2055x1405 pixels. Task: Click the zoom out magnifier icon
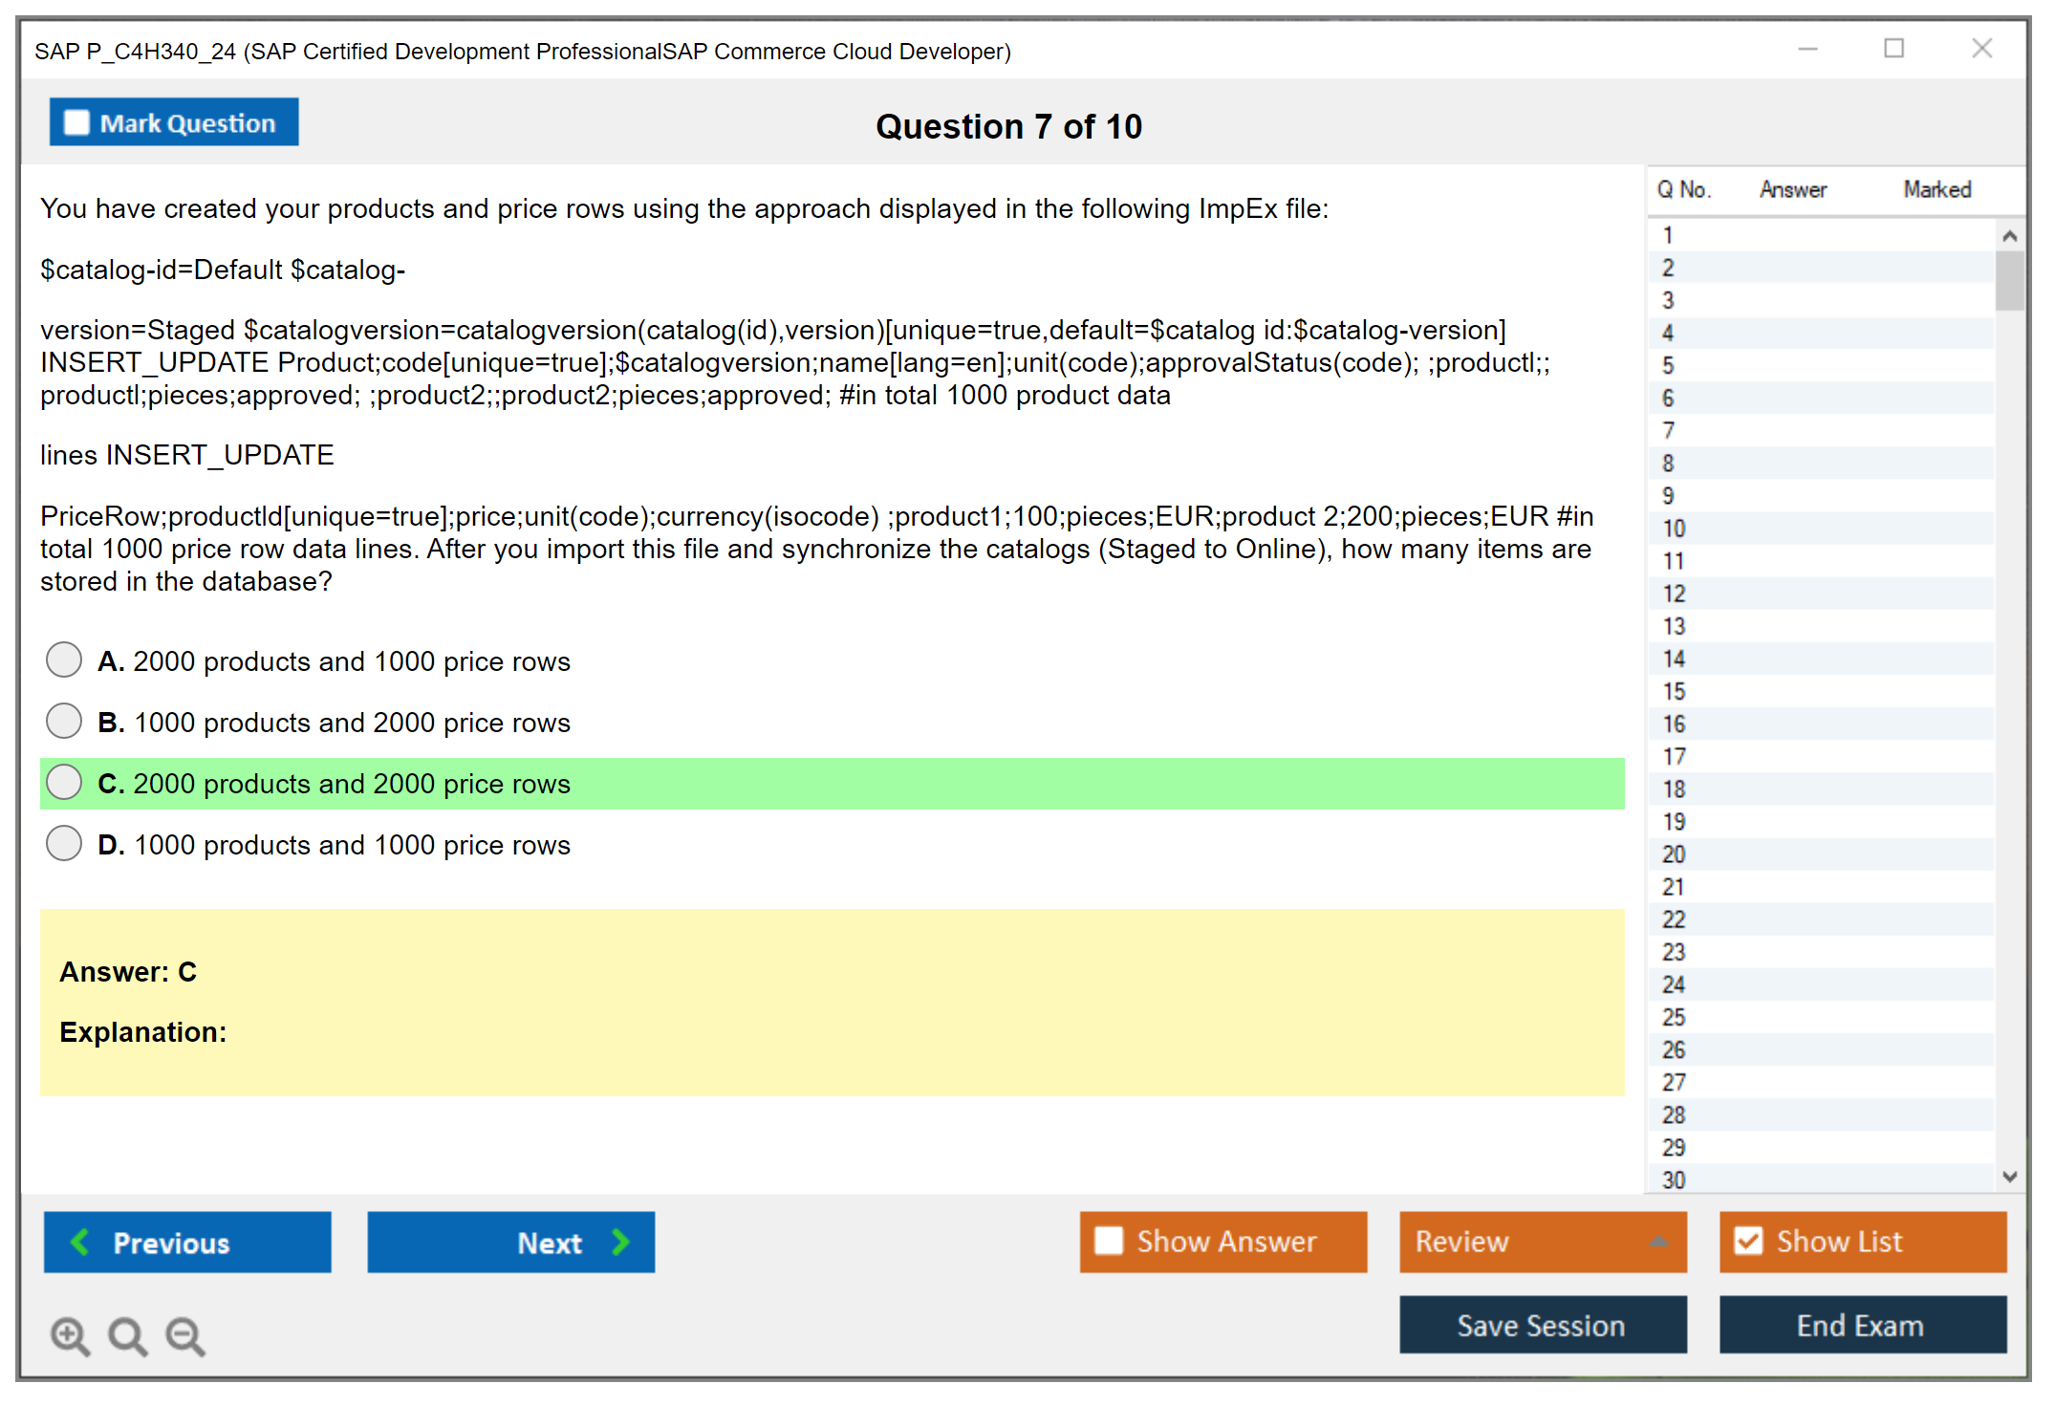184,1335
